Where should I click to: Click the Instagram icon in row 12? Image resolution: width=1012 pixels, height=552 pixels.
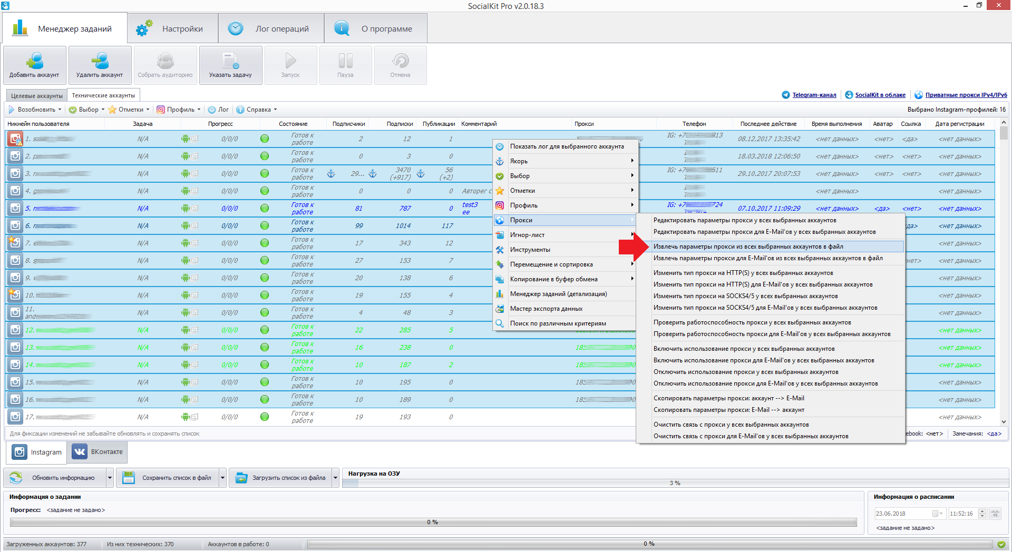coord(15,330)
